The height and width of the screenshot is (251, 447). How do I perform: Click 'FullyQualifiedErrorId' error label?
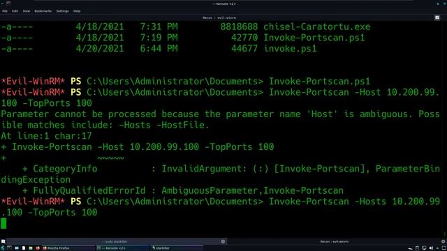click(89, 190)
